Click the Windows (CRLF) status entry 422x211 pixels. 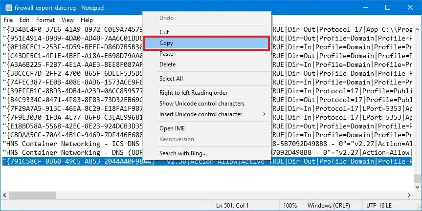(x=329, y=206)
